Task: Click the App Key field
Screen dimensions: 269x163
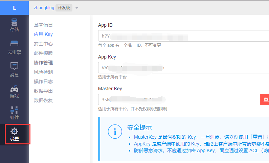Action: pos(183,68)
